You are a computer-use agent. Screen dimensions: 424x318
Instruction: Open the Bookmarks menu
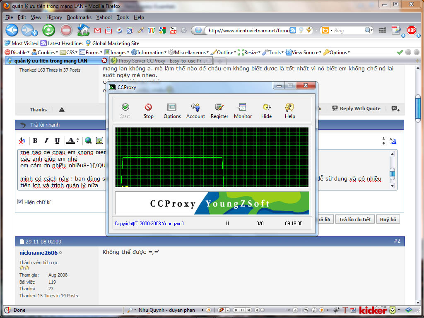point(79,17)
